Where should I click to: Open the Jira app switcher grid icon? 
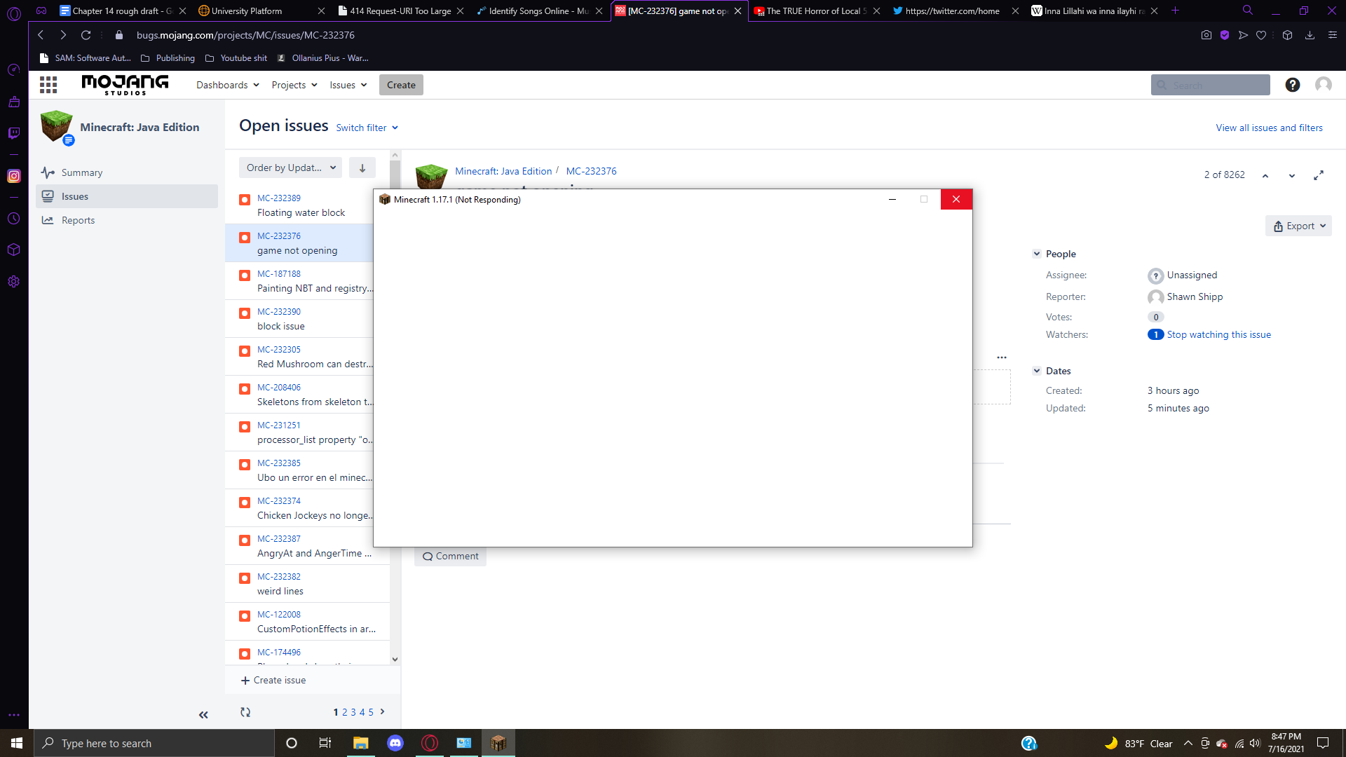[x=48, y=85]
